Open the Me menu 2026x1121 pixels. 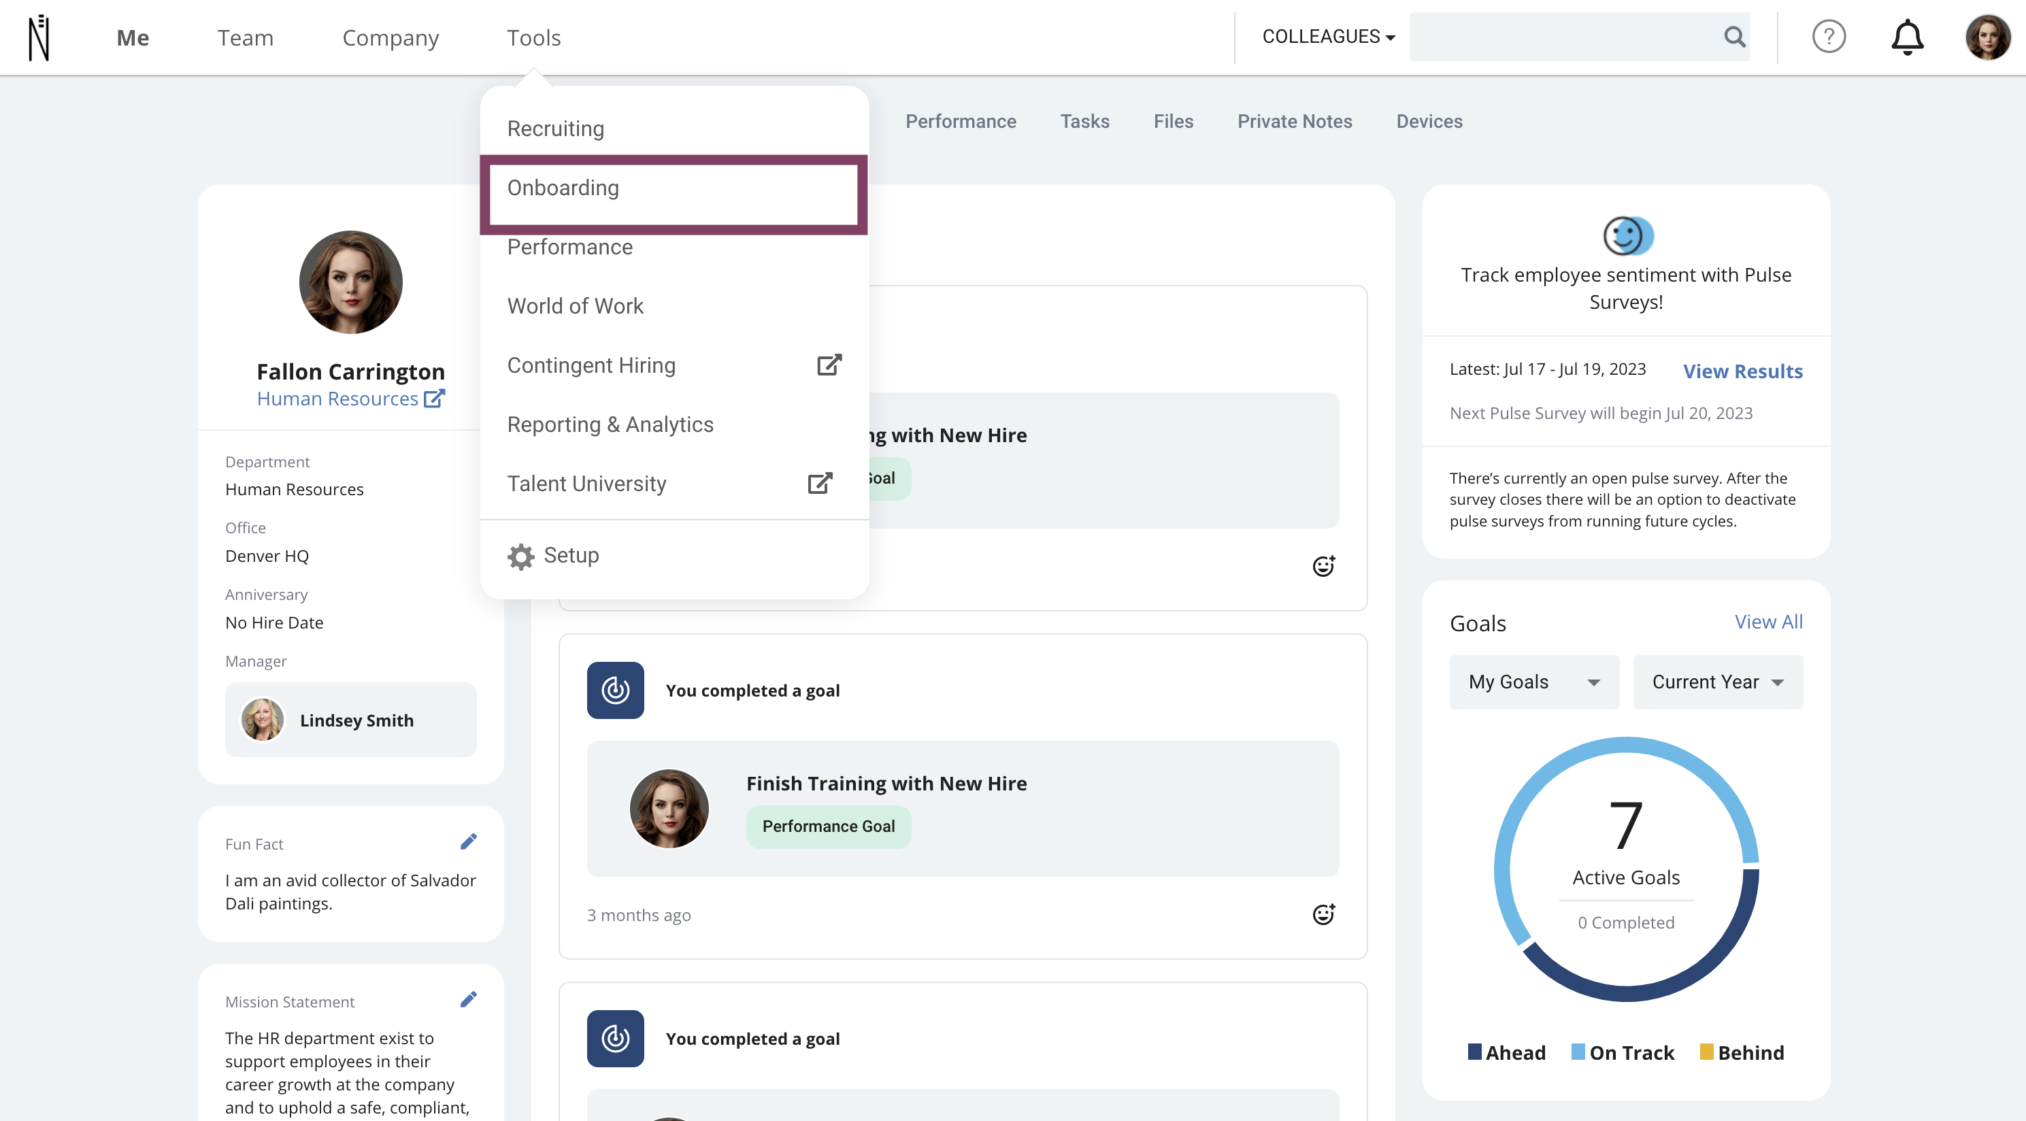[x=132, y=37]
